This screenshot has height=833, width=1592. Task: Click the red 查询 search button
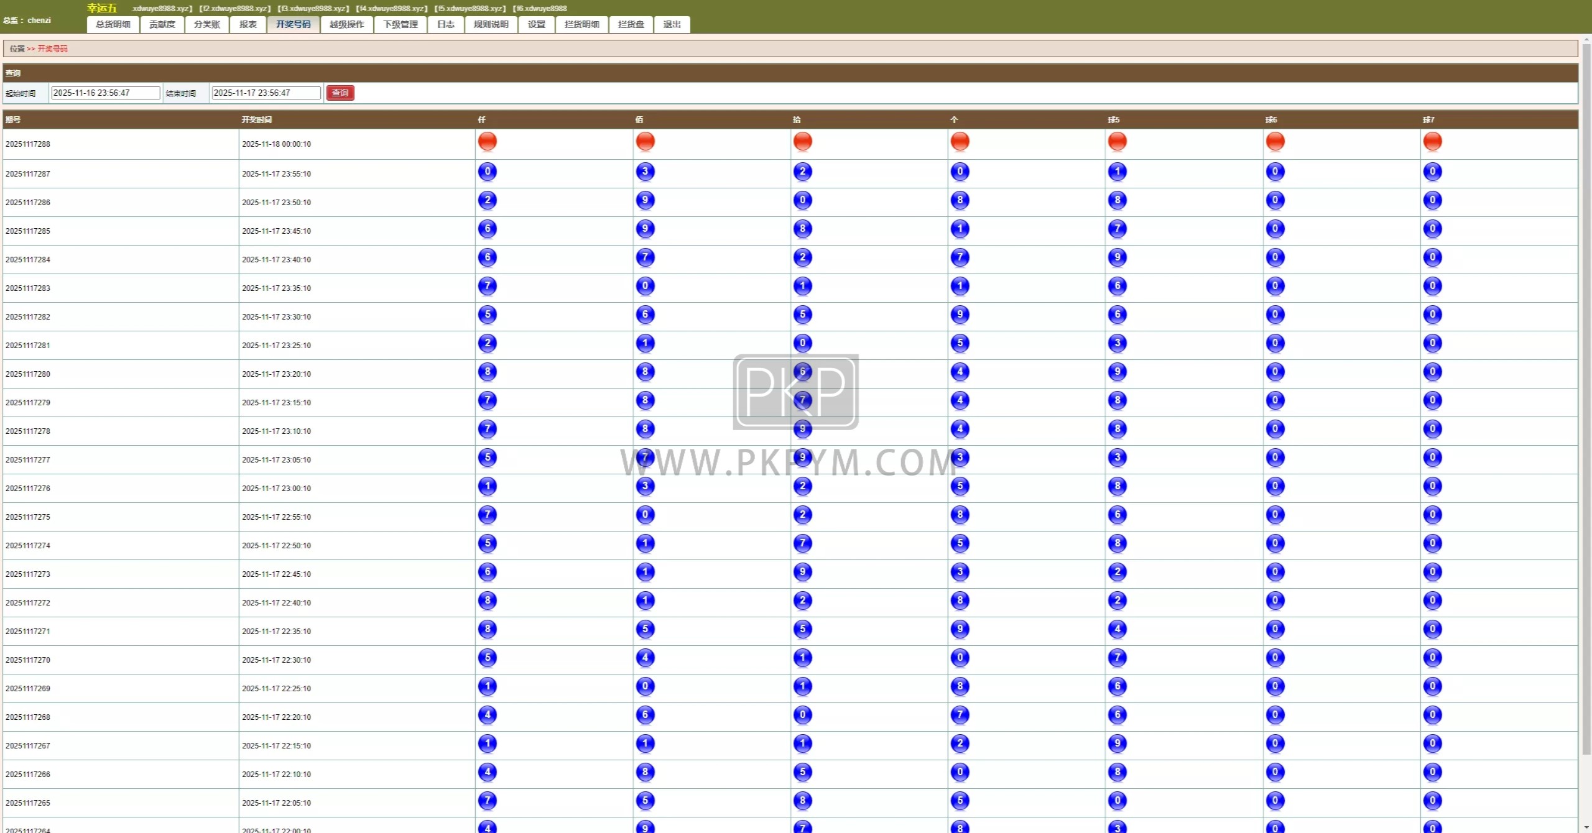(340, 93)
